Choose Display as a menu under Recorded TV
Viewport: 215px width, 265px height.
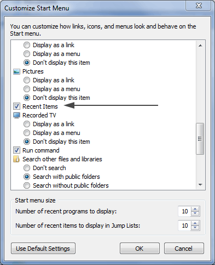click(x=27, y=133)
